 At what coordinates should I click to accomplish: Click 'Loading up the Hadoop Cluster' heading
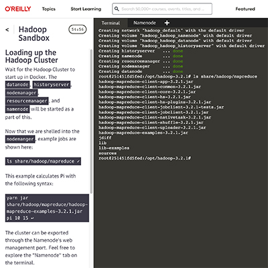click(x=31, y=56)
